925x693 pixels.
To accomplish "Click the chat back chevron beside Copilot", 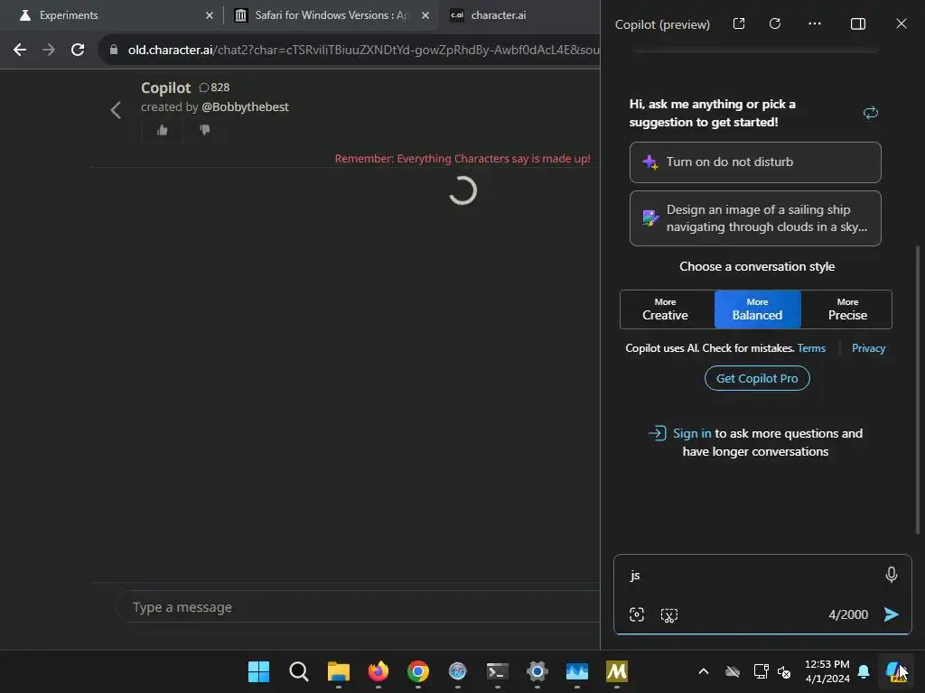I will (x=116, y=109).
